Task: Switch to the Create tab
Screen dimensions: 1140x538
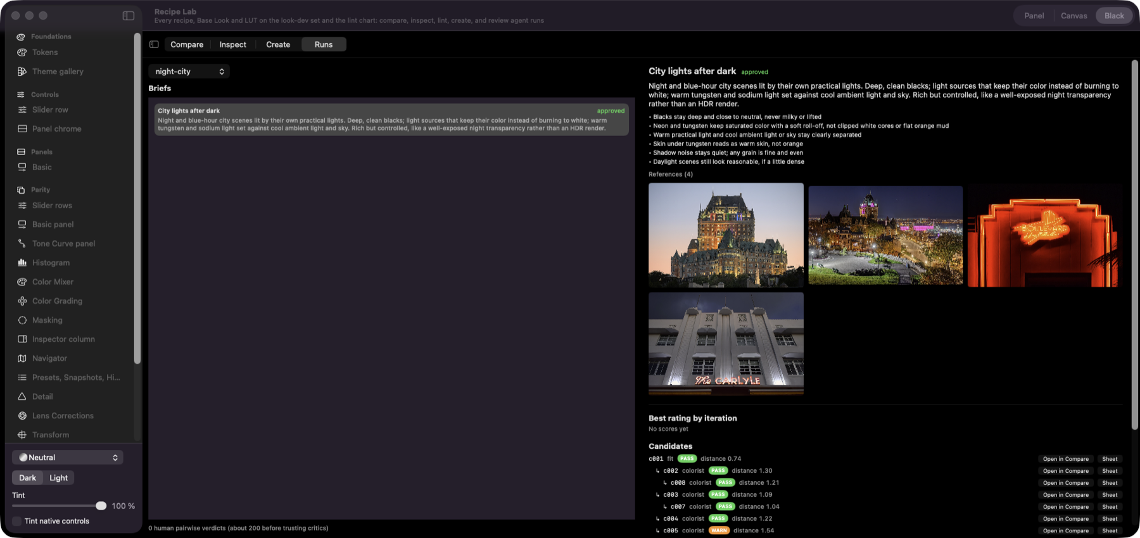Action: click(x=278, y=44)
